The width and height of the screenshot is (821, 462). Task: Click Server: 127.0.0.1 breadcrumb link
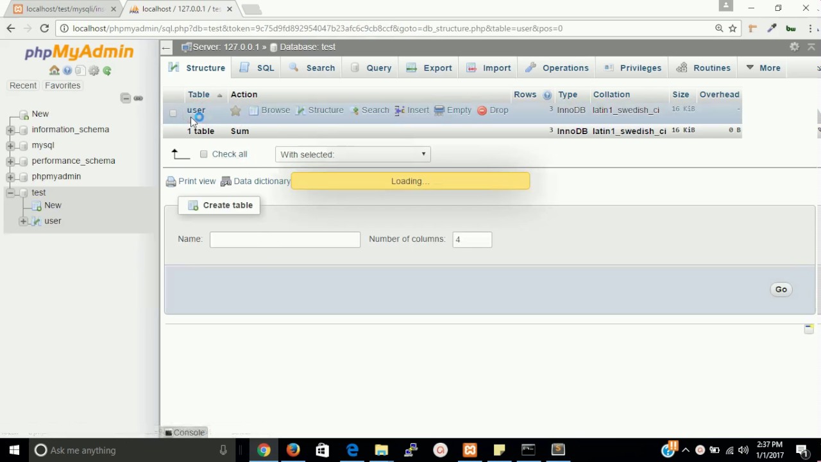click(x=226, y=47)
